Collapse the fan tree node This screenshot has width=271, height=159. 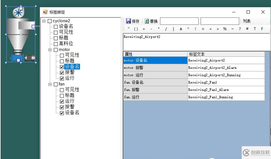point(50,84)
